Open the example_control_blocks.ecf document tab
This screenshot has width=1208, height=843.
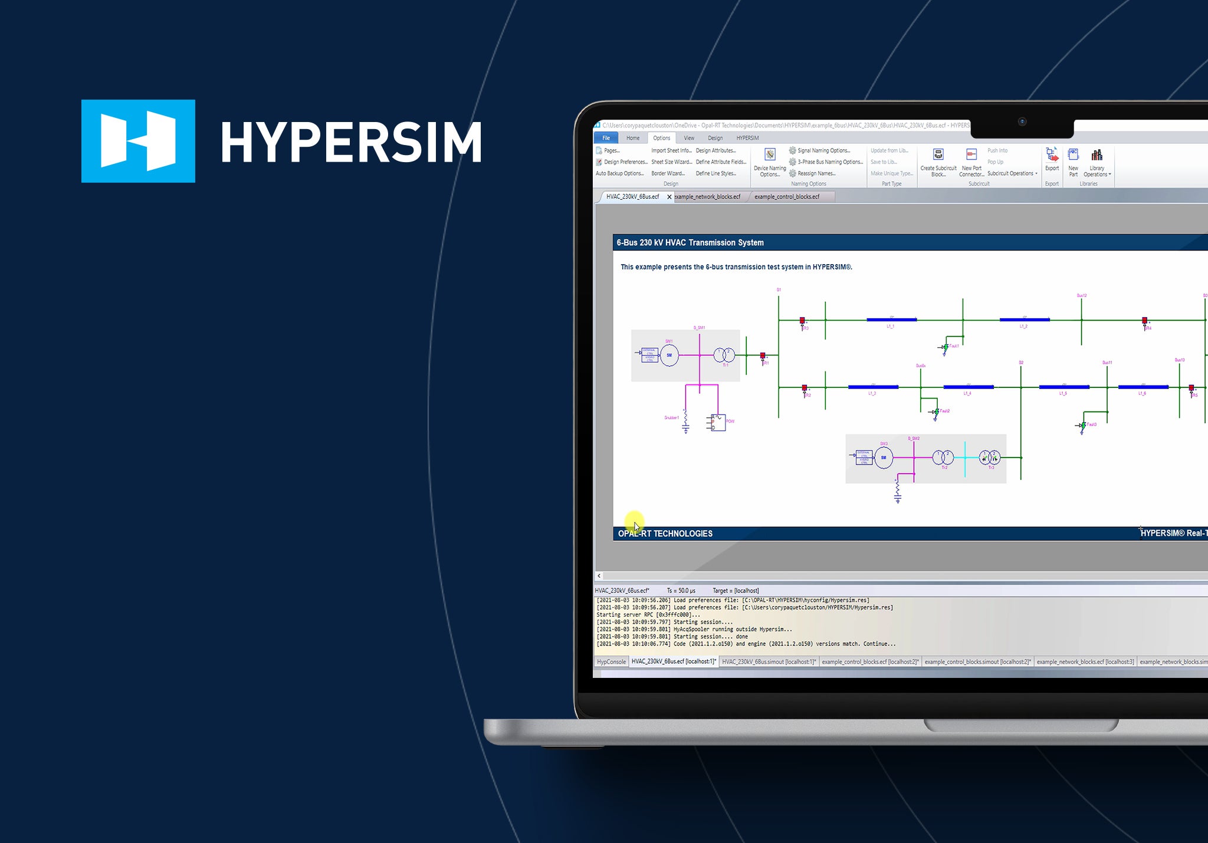787,197
